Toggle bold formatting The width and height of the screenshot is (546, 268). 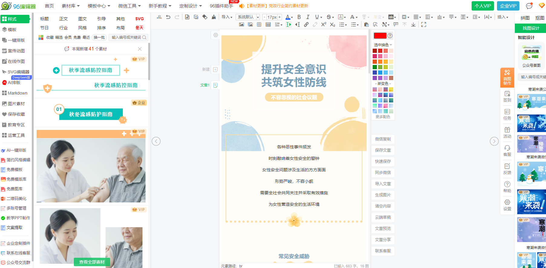click(299, 17)
